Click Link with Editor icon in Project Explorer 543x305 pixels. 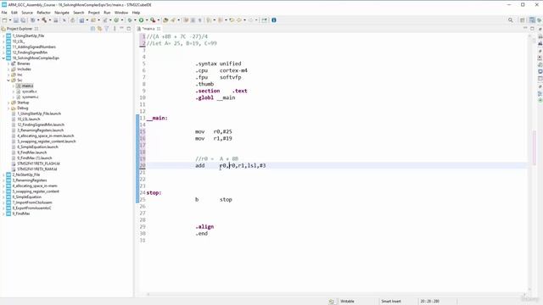pyautogui.click(x=100, y=29)
